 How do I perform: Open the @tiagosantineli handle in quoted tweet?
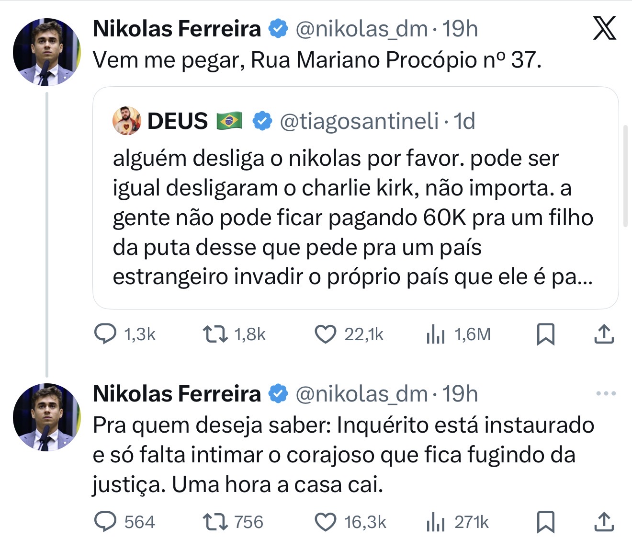coord(359,121)
